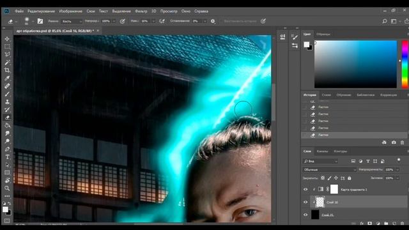Toggle lock transparent pixels
409x230 pixels.
pyautogui.click(x=323, y=178)
